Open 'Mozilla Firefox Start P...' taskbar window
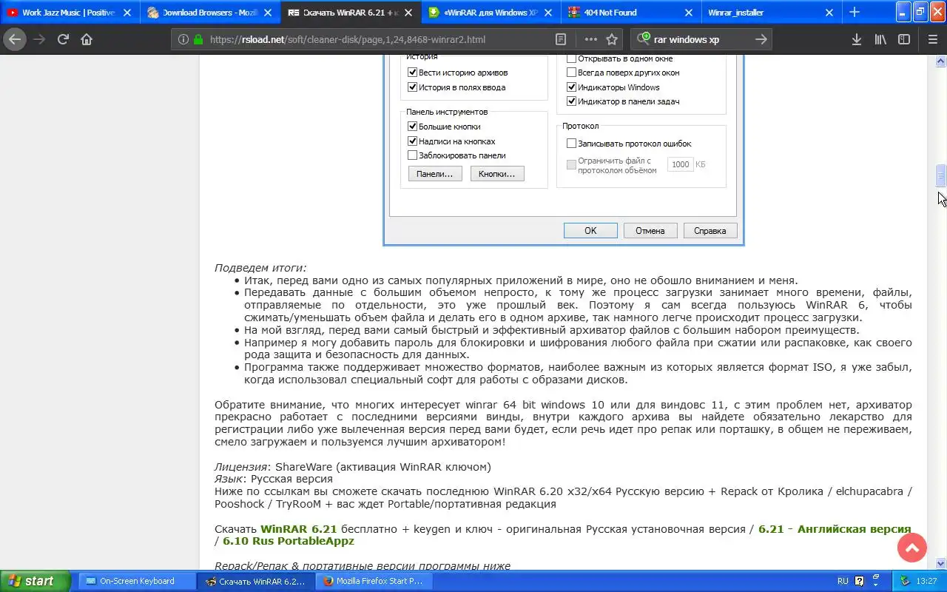Viewport: 947px width, 592px height. [x=374, y=581]
